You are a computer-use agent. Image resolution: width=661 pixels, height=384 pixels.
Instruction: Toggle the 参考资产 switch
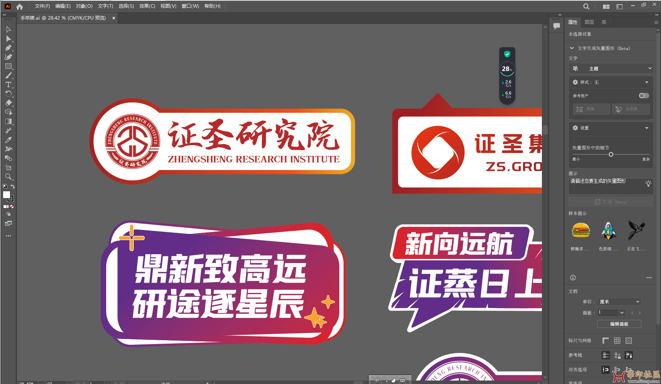coord(644,96)
